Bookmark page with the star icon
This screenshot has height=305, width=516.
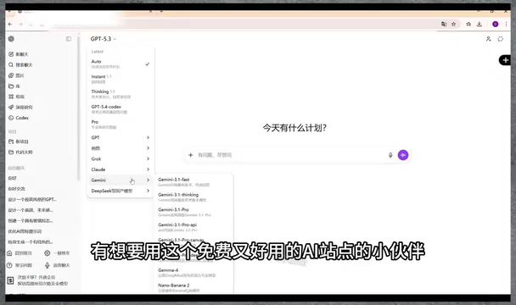454,24
